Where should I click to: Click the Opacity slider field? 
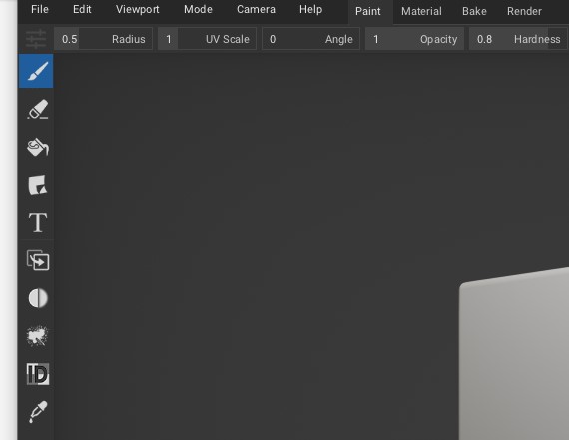(x=414, y=39)
